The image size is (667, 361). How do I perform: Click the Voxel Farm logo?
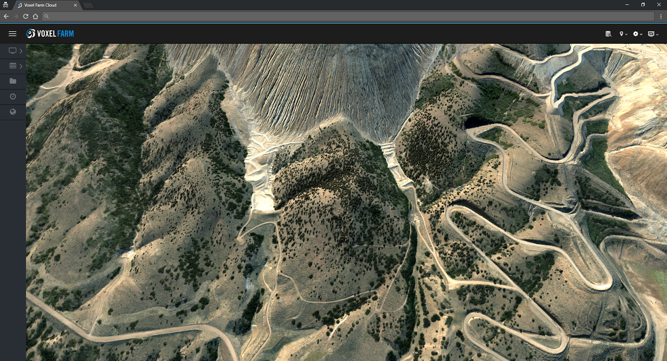[x=50, y=34]
